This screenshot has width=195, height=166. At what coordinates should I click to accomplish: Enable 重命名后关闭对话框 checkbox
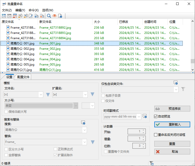click(x=156, y=135)
